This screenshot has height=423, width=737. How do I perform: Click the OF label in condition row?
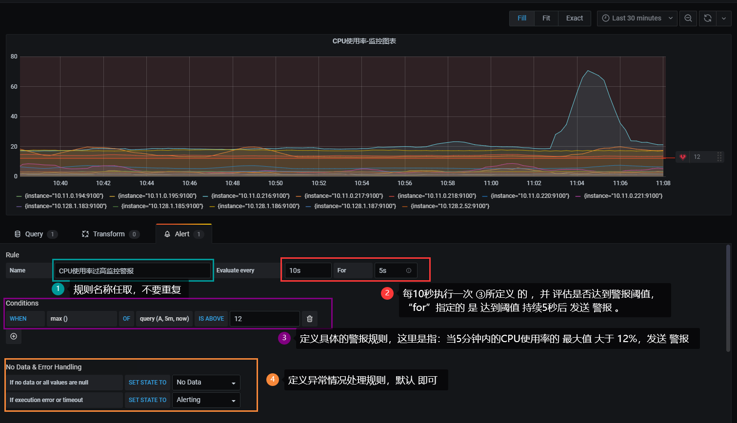coord(126,319)
